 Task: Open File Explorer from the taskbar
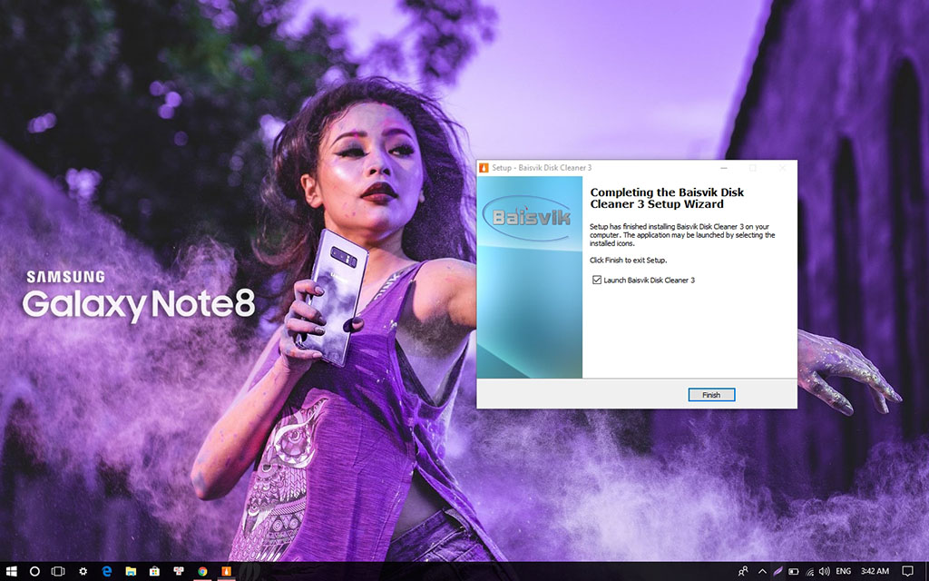pos(131,572)
